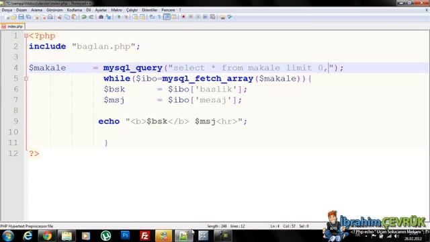The height and width of the screenshot is (242, 430).
Task: Click the Play recorded macro icon
Action: (198, 17)
